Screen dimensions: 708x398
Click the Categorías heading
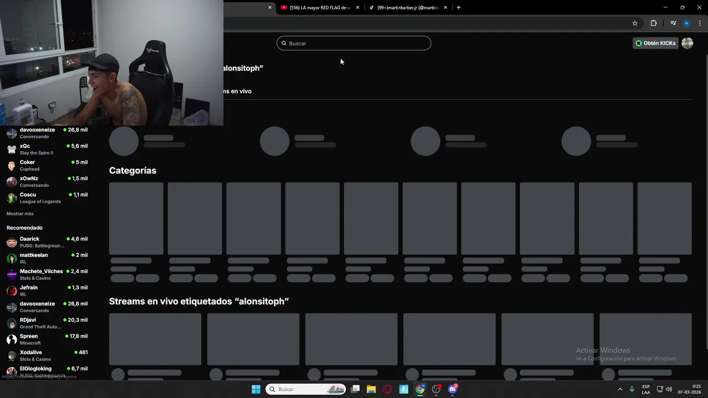pos(133,170)
